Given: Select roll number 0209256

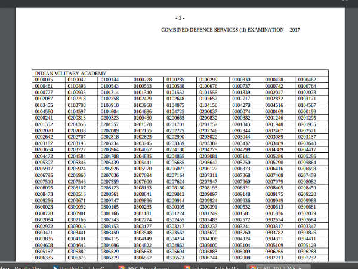Looking at the screenshot, I should pyautogui.click(x=44, y=201).
